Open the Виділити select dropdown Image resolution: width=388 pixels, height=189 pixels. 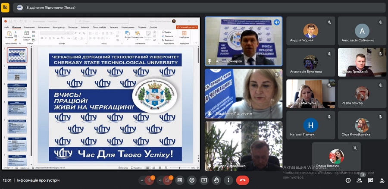coord(168,40)
